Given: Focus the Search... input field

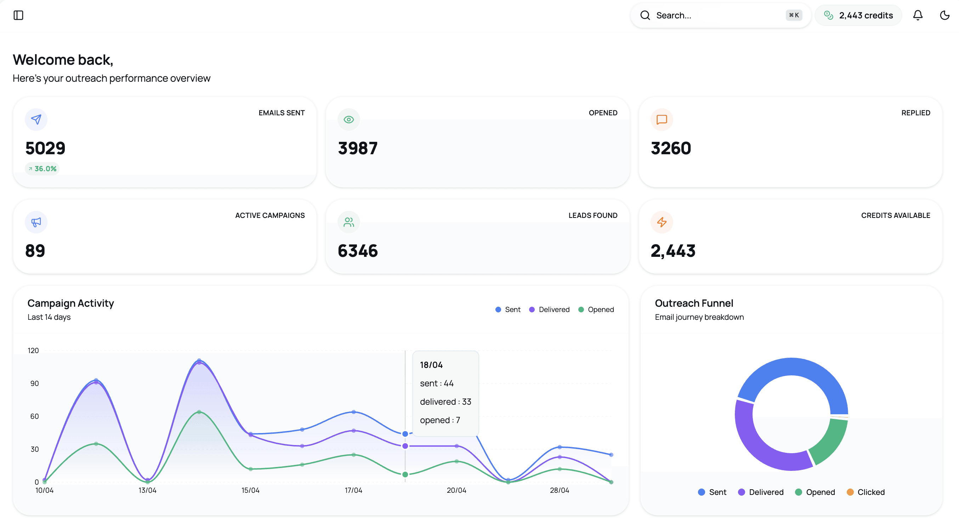Looking at the screenshot, I should [720, 15].
